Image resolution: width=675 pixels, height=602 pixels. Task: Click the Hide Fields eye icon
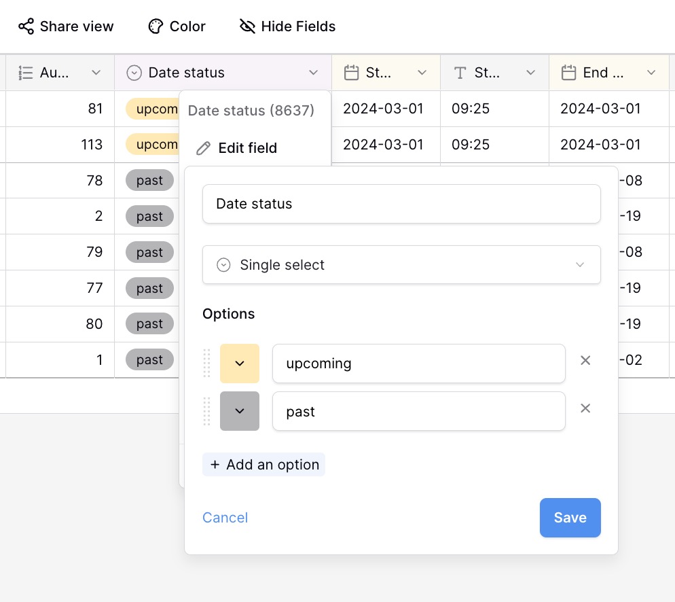click(x=247, y=26)
